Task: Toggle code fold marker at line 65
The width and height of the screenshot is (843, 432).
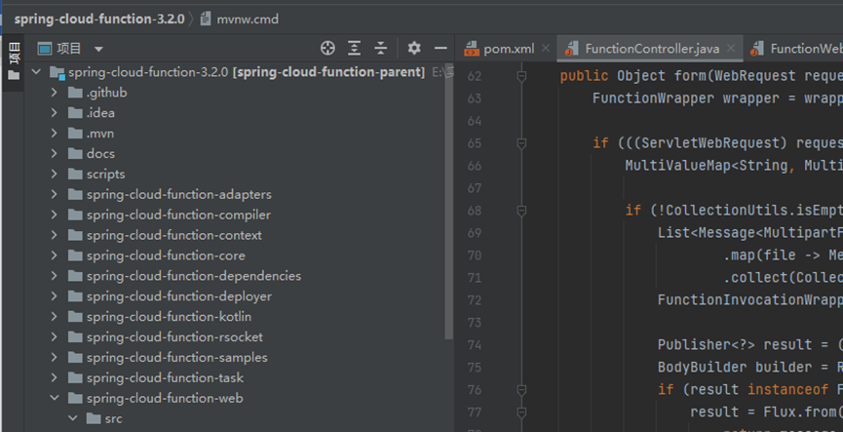Action: (521, 143)
